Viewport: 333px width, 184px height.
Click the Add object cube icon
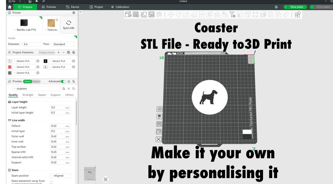click(128, 14)
